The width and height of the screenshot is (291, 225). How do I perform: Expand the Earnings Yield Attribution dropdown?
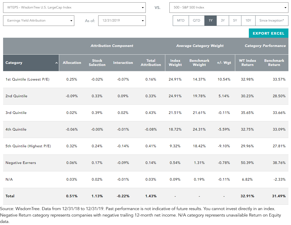(x=39, y=21)
